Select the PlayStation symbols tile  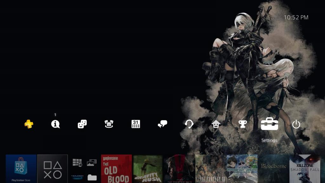[x=52, y=169]
